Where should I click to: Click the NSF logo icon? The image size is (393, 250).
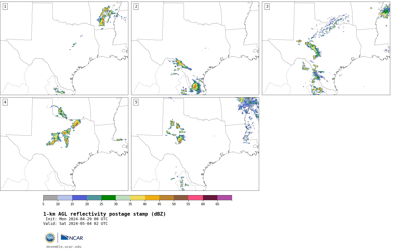click(50, 238)
